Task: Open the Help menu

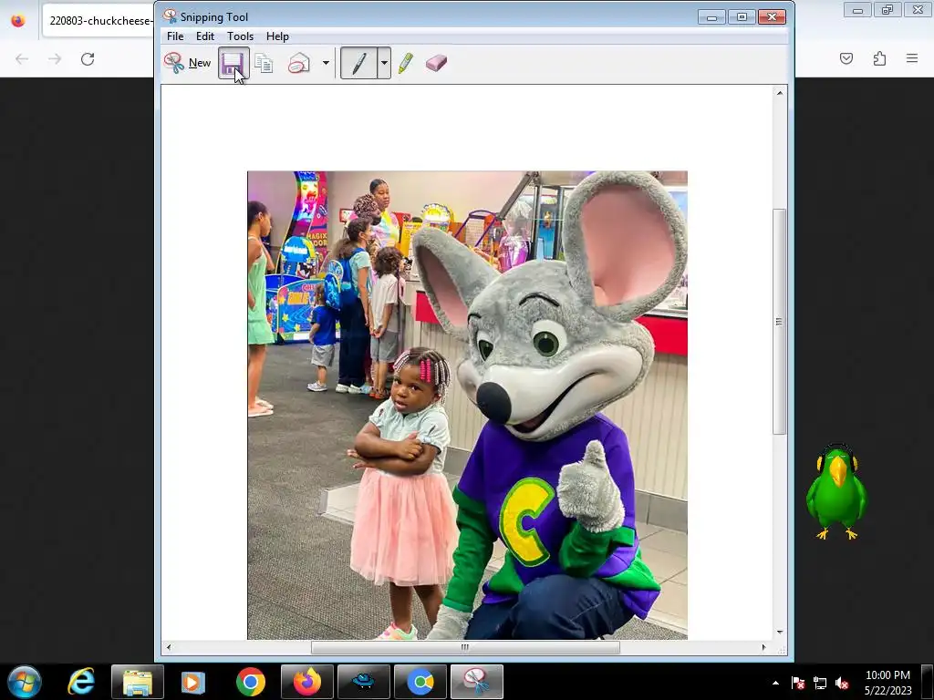Action: click(277, 36)
